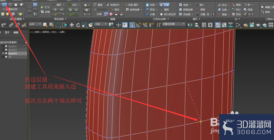Click the Connect (连接) loop tool
The image size is (274, 140).
pos(184,5)
